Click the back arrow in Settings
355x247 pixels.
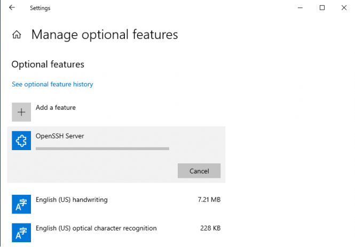pos(12,8)
